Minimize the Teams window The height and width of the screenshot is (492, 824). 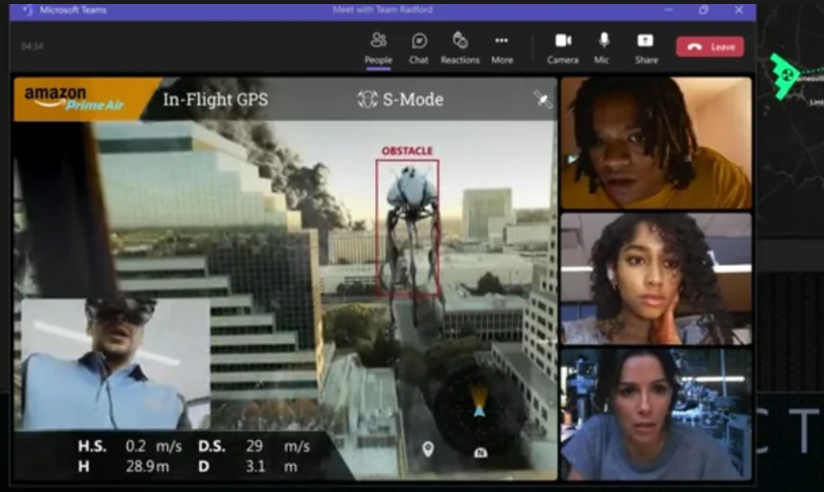coord(669,9)
